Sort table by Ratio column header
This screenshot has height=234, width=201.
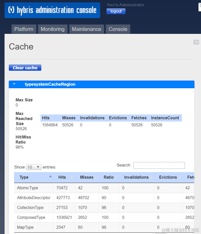[x=109, y=177]
